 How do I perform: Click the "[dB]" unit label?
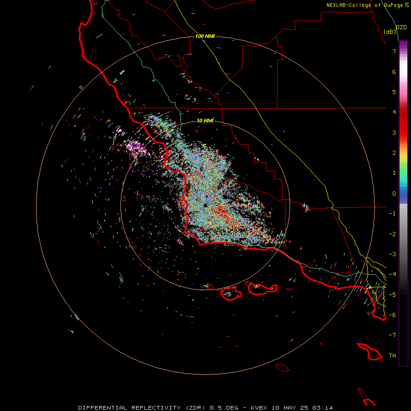pos(390,32)
